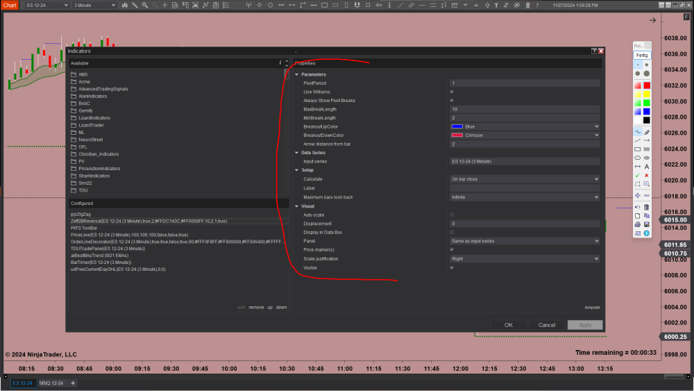Open the data box document-search icon
The height and width of the screenshot is (391, 694).
tap(175, 6)
